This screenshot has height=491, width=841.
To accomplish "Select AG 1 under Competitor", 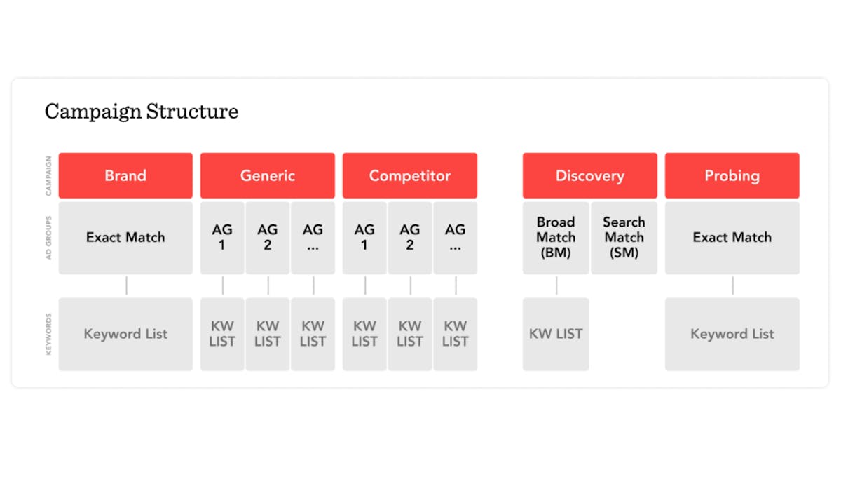I will pyautogui.click(x=364, y=238).
